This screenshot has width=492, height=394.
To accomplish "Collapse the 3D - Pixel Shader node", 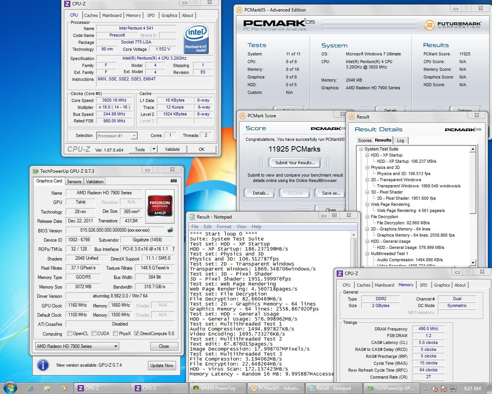I will pos(367,192).
